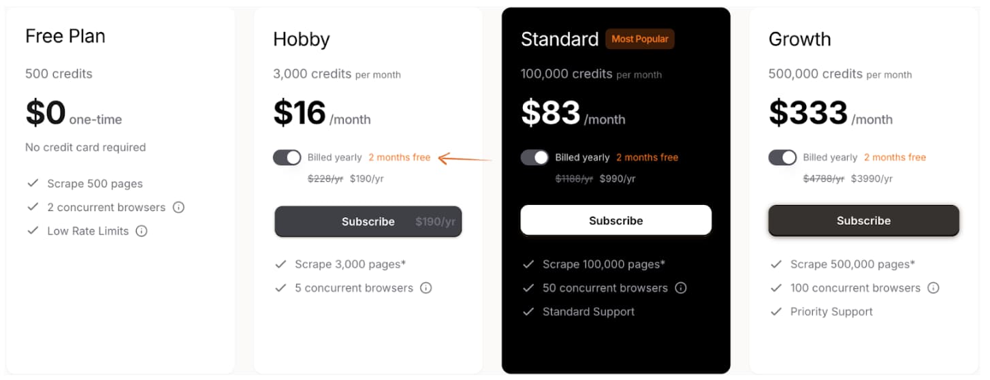Toggle Billed yearly switch on Hobby plan

[287, 157]
